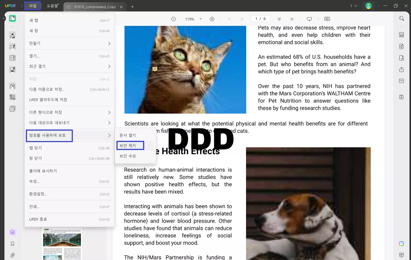
Task: Select UPDF 종료 to quit
Action: point(70,219)
